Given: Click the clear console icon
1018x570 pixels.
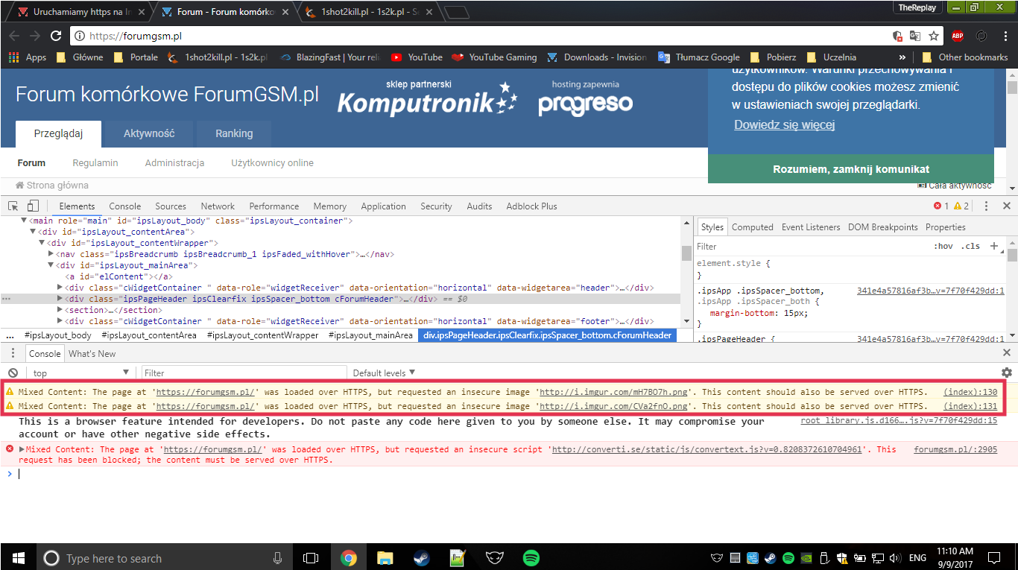Looking at the screenshot, I should pos(13,373).
